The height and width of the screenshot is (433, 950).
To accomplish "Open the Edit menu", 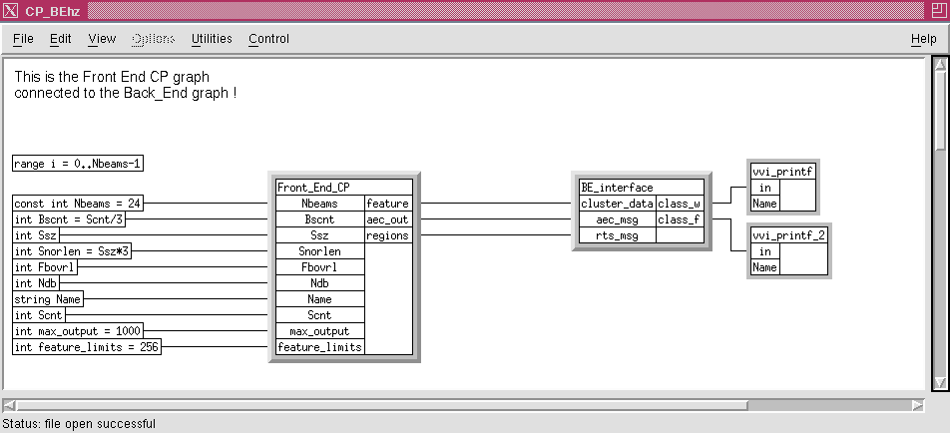I will pos(61,39).
